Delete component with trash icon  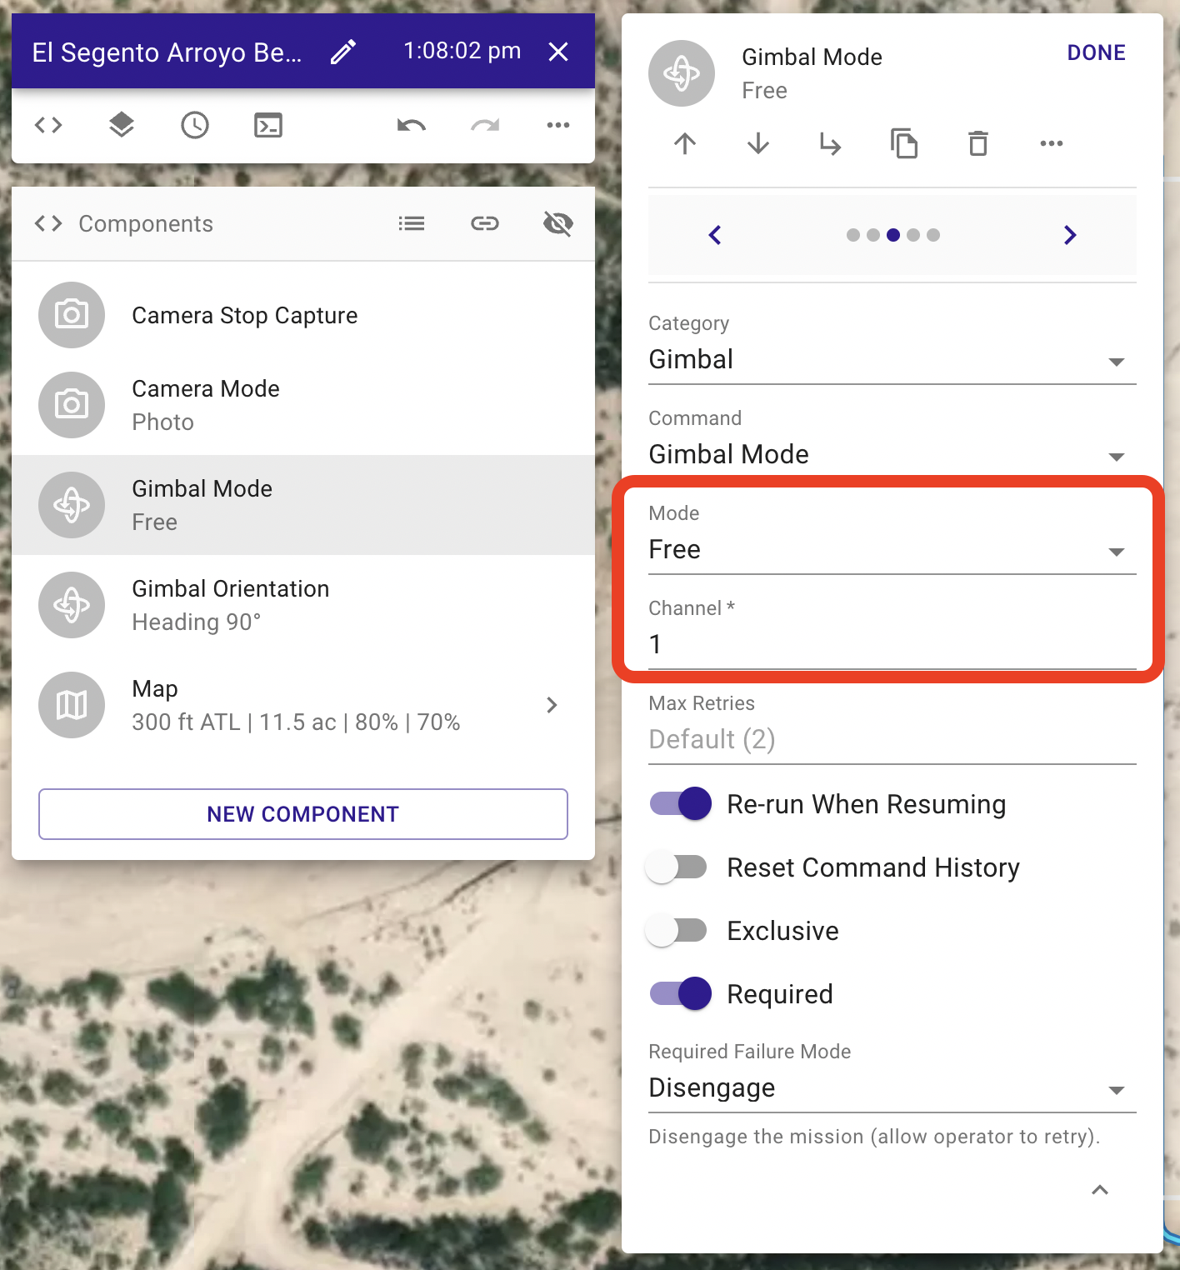point(977,143)
